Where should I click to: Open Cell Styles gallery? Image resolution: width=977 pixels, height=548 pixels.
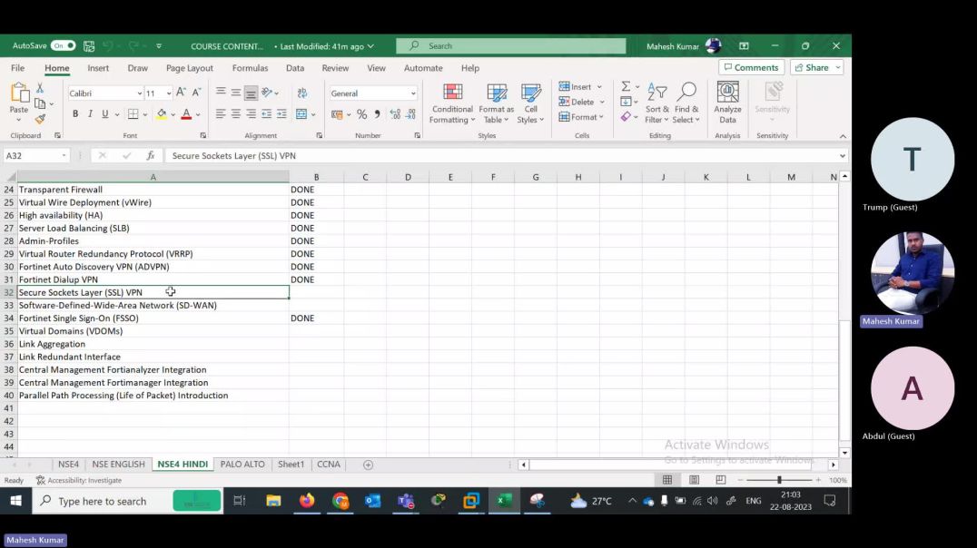pos(530,103)
